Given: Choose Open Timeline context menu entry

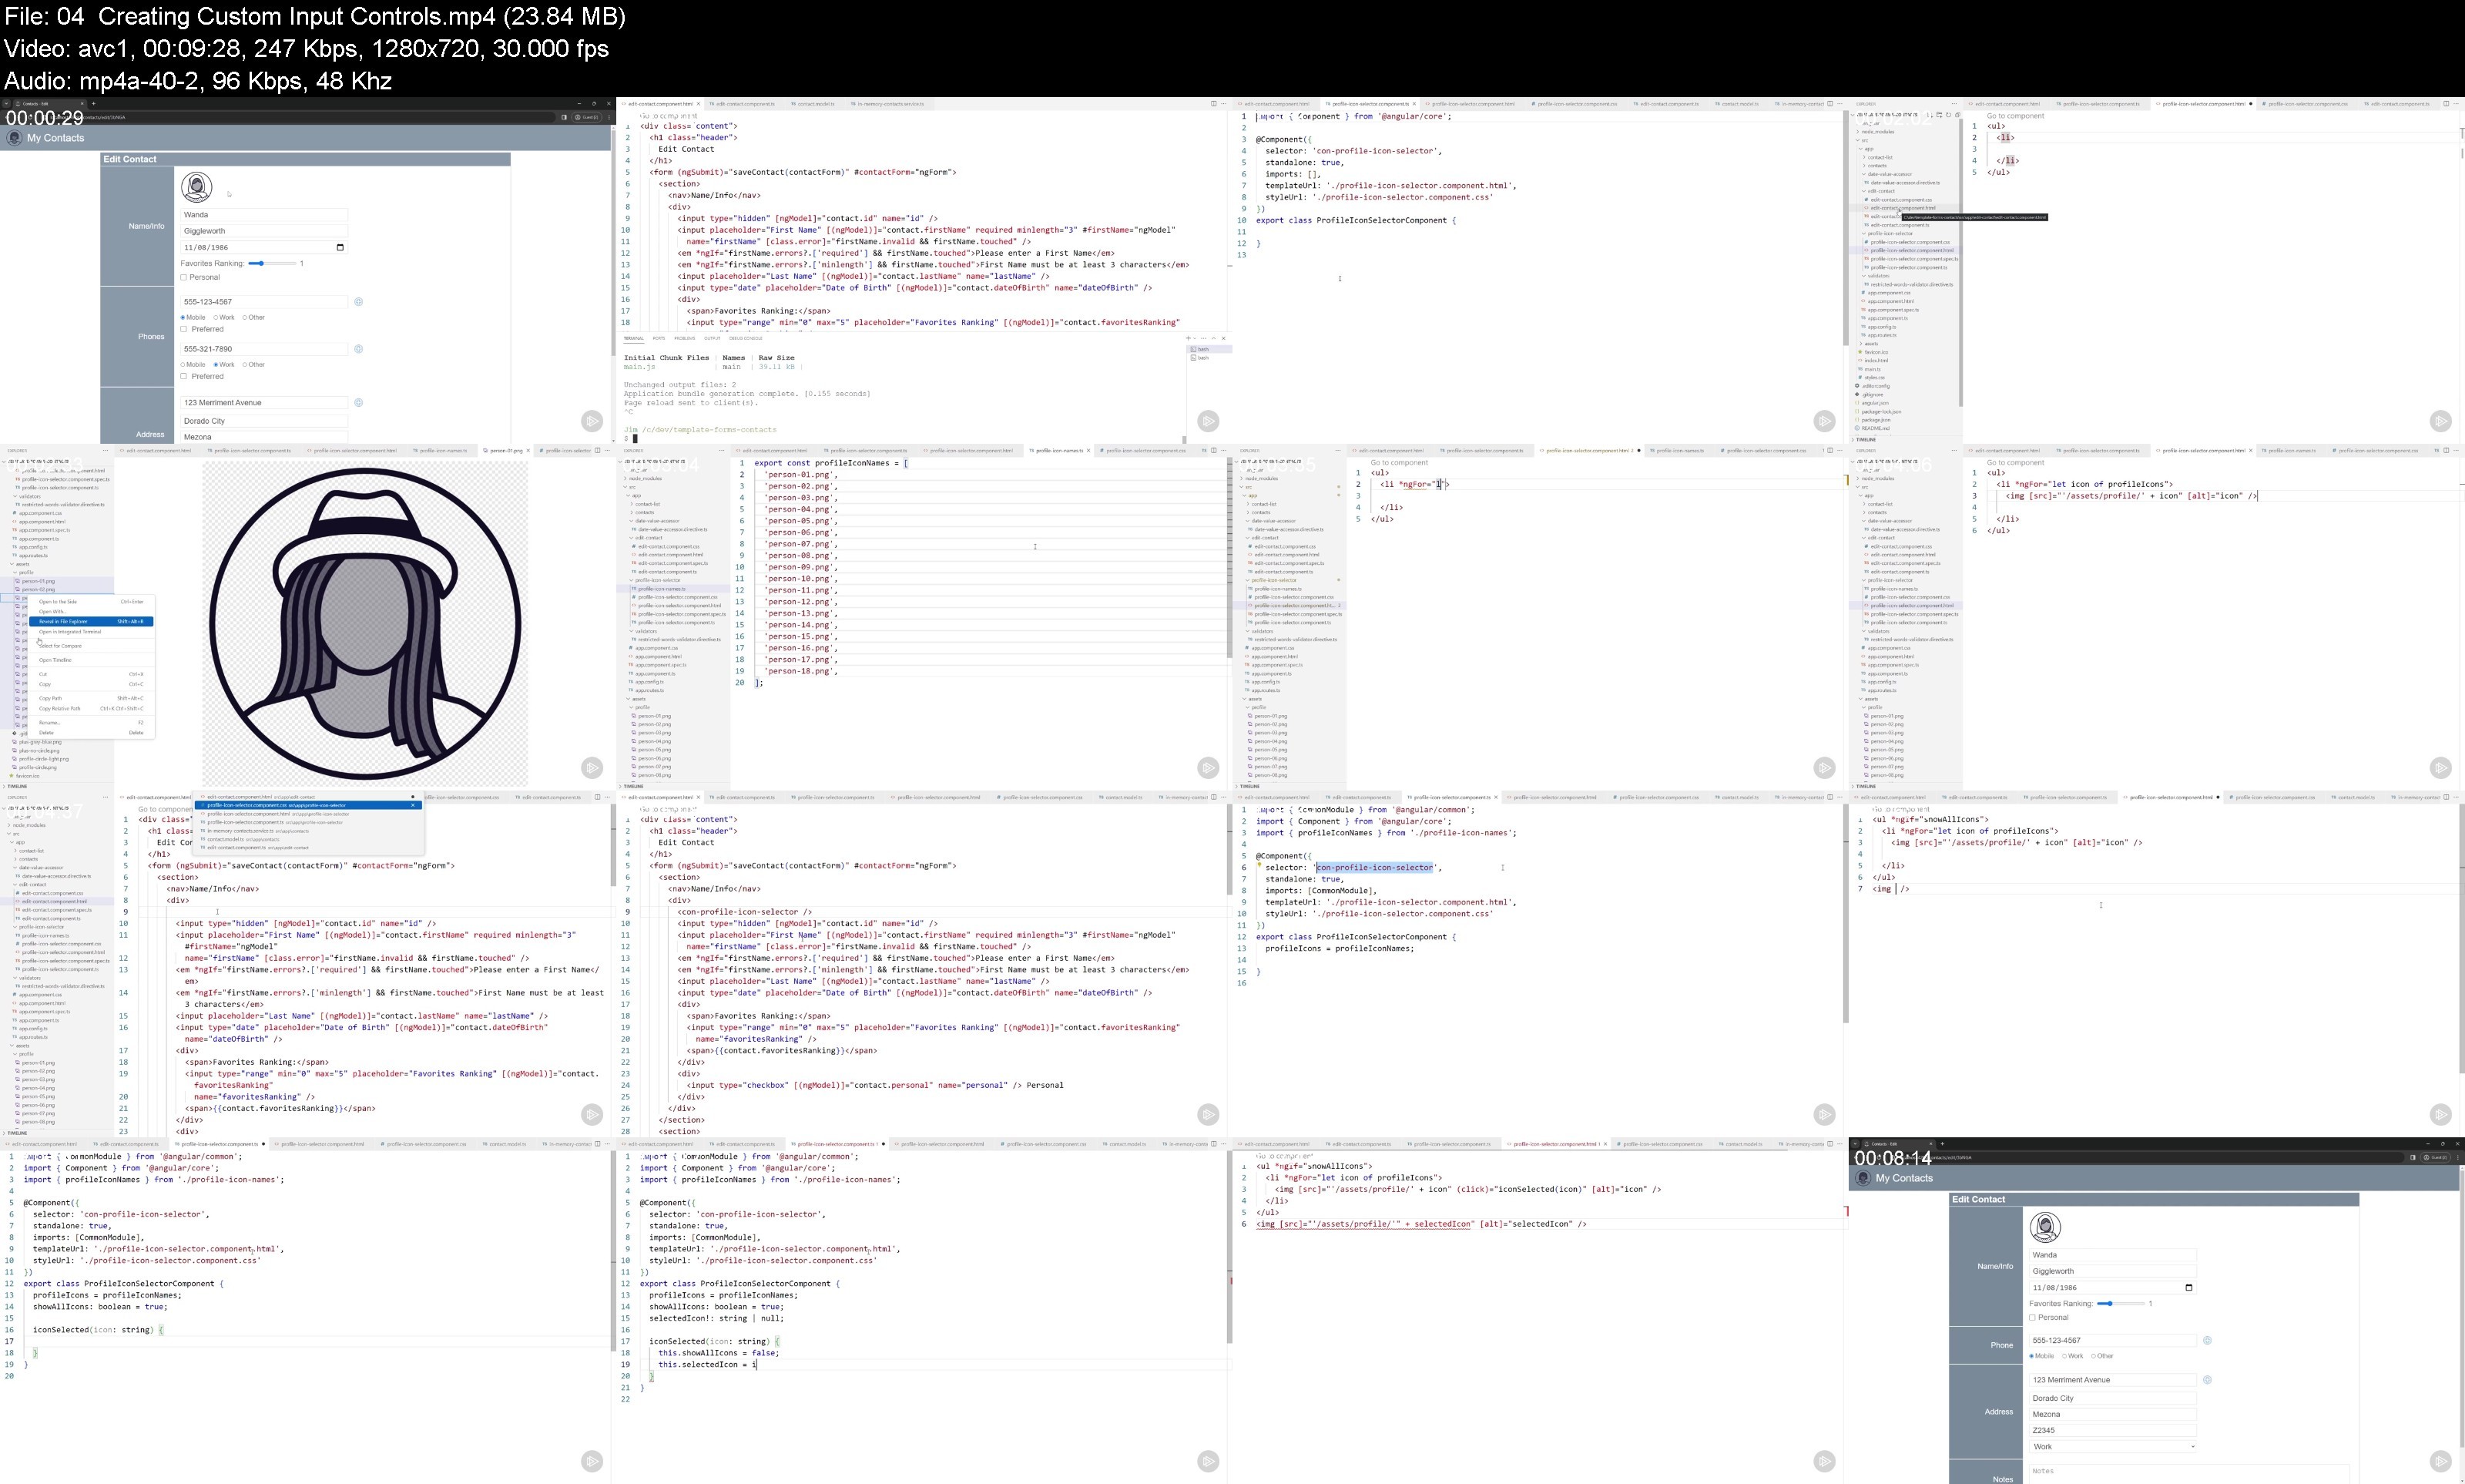Looking at the screenshot, I should pyautogui.click(x=91, y=660).
